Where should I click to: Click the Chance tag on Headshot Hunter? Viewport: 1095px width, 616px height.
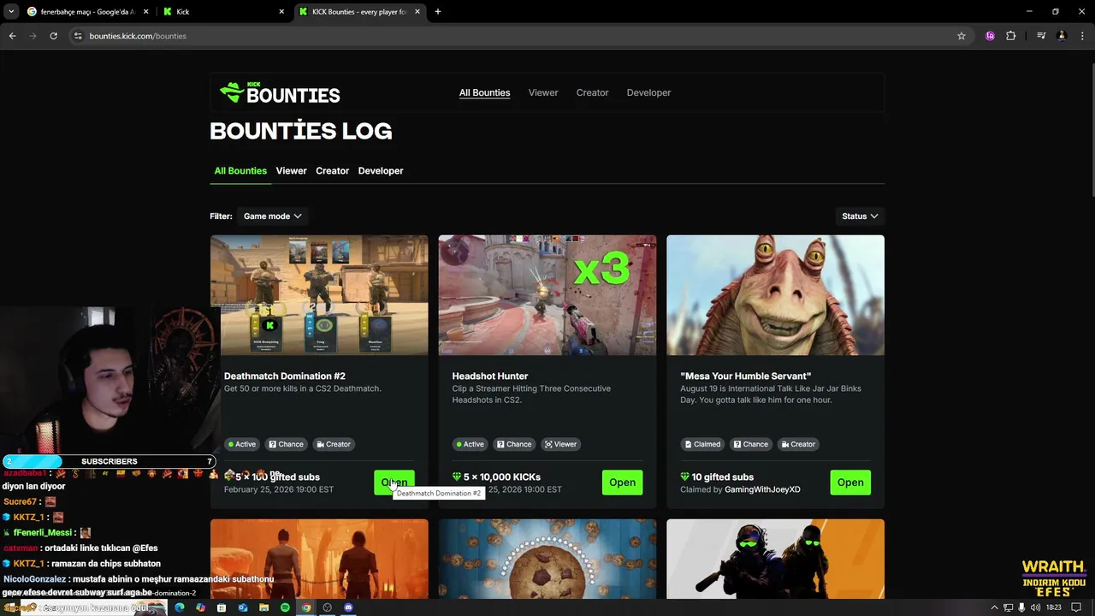click(x=514, y=444)
